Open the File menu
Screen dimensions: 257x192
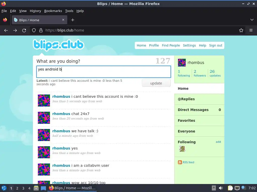(x=4, y=11)
